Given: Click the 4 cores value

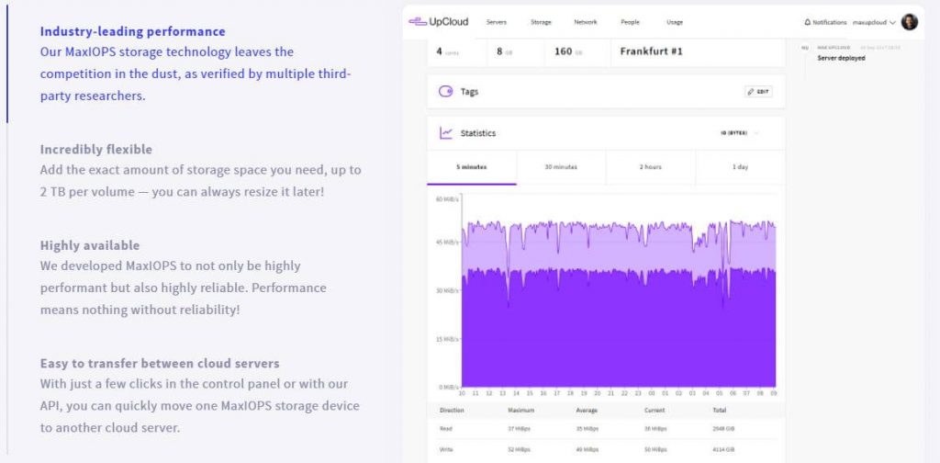Looking at the screenshot, I should click(447, 51).
